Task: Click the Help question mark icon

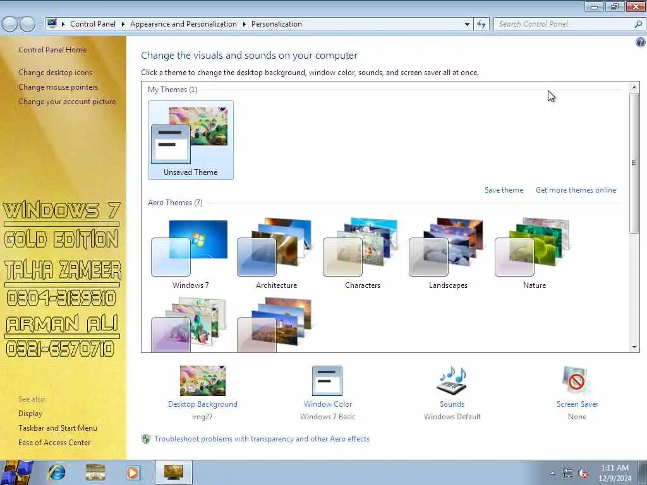Action: [x=640, y=42]
